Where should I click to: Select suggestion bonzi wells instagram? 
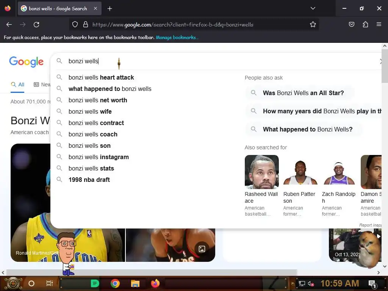pyautogui.click(x=99, y=157)
